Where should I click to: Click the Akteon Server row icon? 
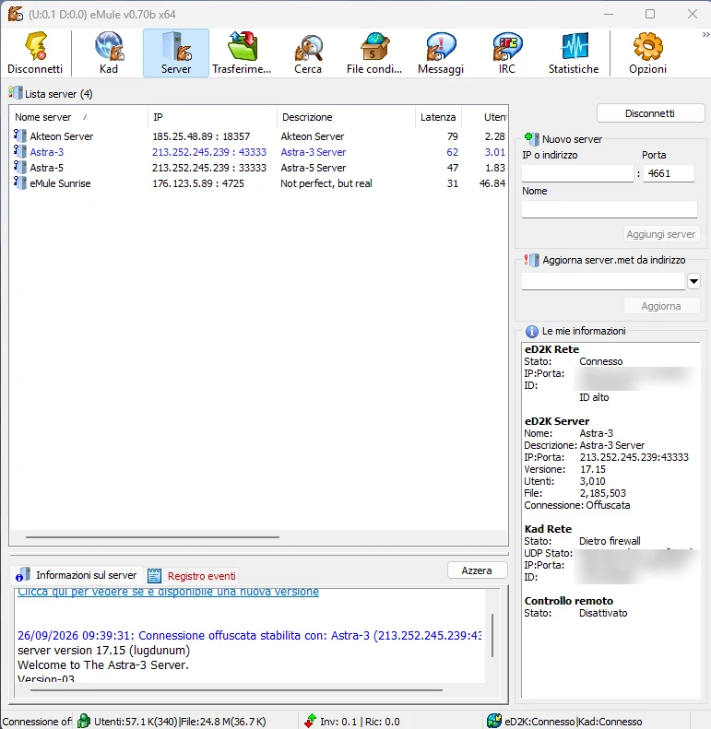[x=19, y=135]
